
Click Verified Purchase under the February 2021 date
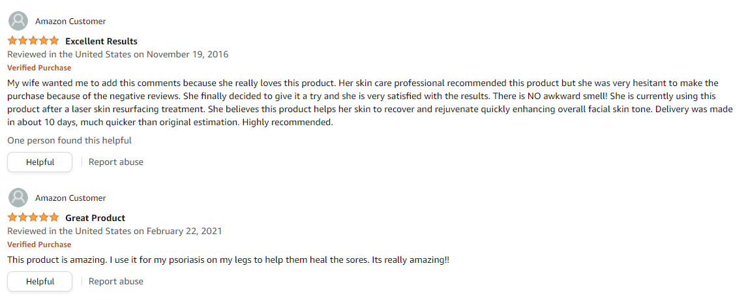tap(39, 245)
